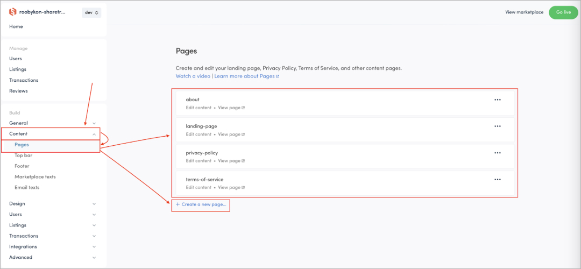Open the three-dot menu for landing-page

tap(498, 126)
